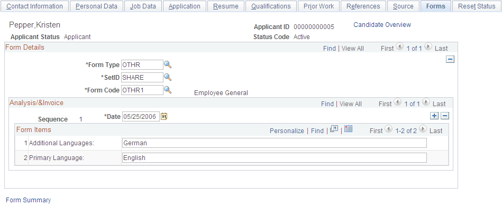The width and height of the screenshot is (502, 206).
Task: Go to the Application tab
Action: [x=185, y=6]
